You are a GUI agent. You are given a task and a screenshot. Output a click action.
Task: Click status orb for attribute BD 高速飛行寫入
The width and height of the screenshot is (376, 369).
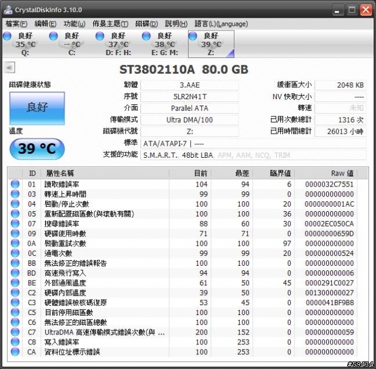[15, 273]
